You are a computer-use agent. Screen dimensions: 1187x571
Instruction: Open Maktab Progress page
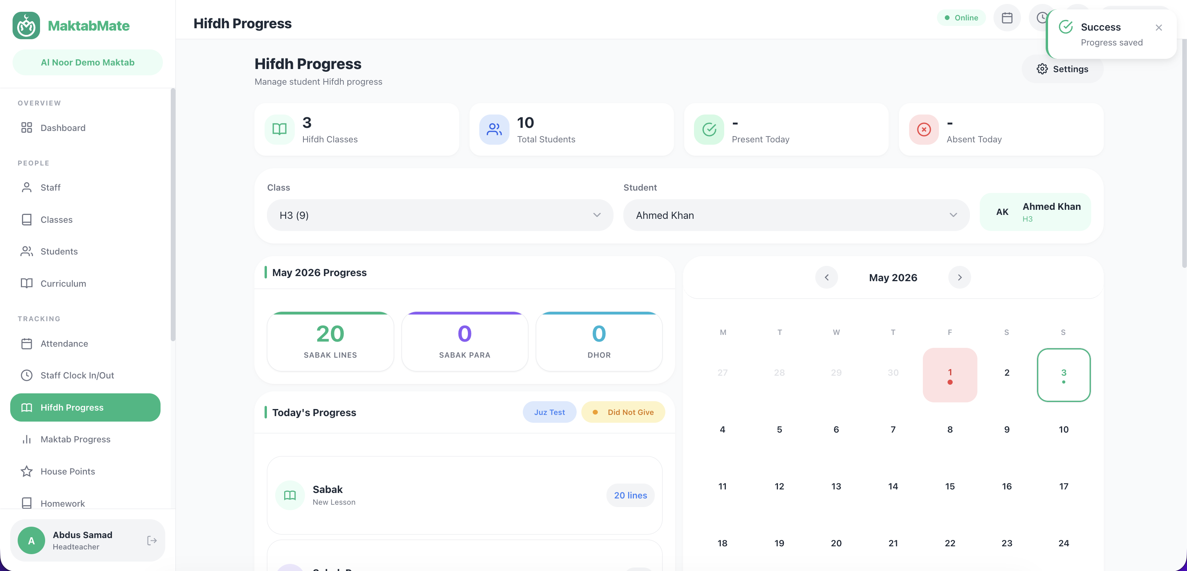[85, 439]
